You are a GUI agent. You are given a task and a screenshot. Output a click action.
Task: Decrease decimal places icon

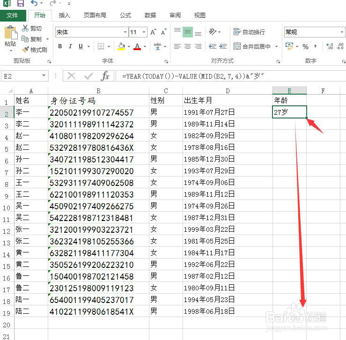340,46
